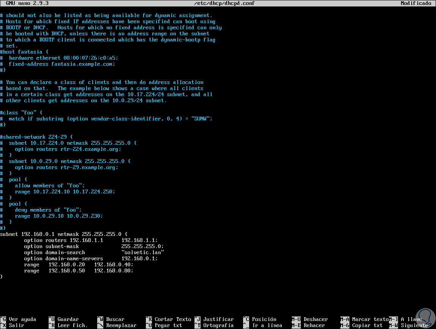Screen dimensions: 436x329
Task: Click the 'Rehacer' shortcut label
Action: point(314,325)
